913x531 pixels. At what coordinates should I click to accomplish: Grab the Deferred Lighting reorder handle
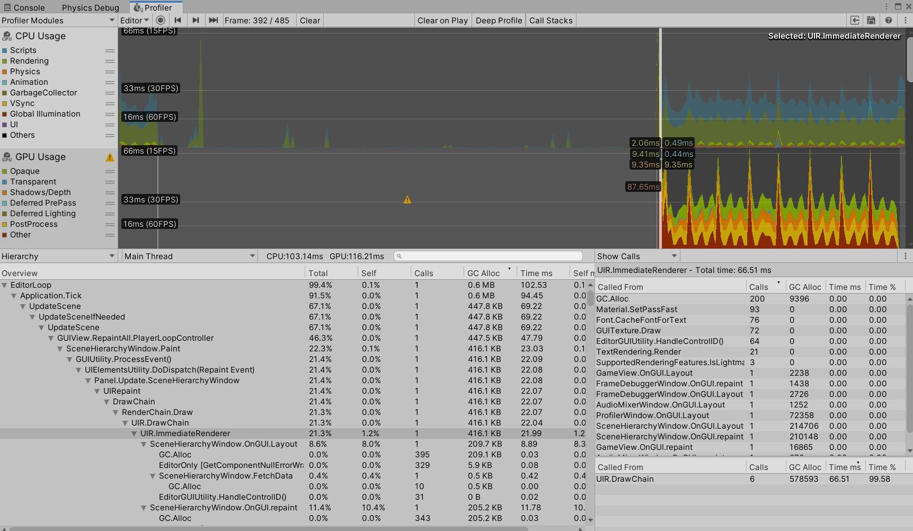(x=110, y=214)
